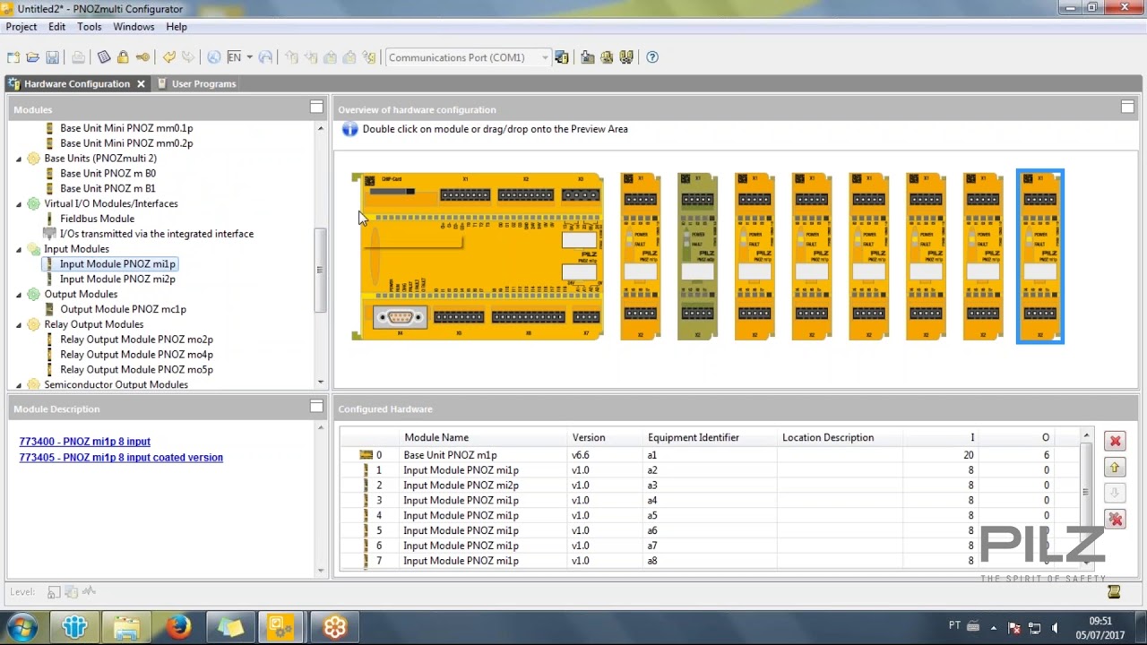Maximize the Module Description panel
Image resolution: width=1147 pixels, height=645 pixels.
click(316, 406)
